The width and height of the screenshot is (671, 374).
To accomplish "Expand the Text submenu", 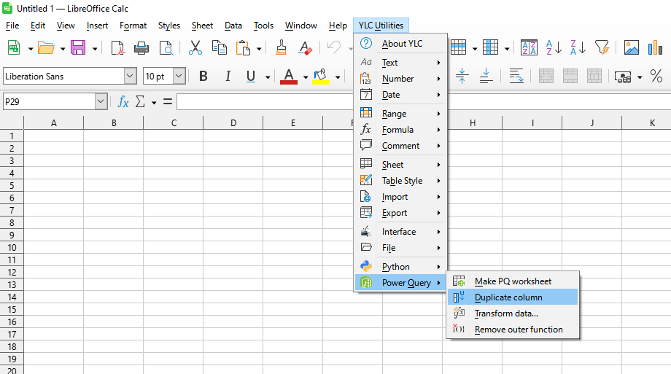I will (x=400, y=63).
